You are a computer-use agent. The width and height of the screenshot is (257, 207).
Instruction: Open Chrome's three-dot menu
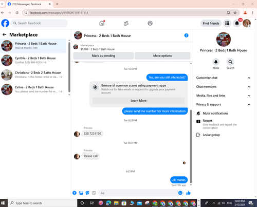252,13
